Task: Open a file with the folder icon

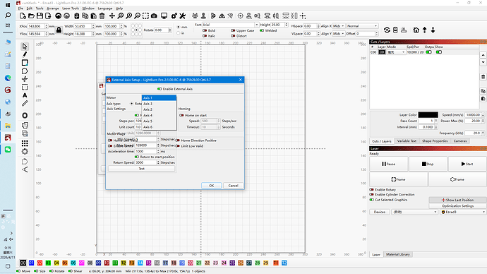Action: (31, 16)
